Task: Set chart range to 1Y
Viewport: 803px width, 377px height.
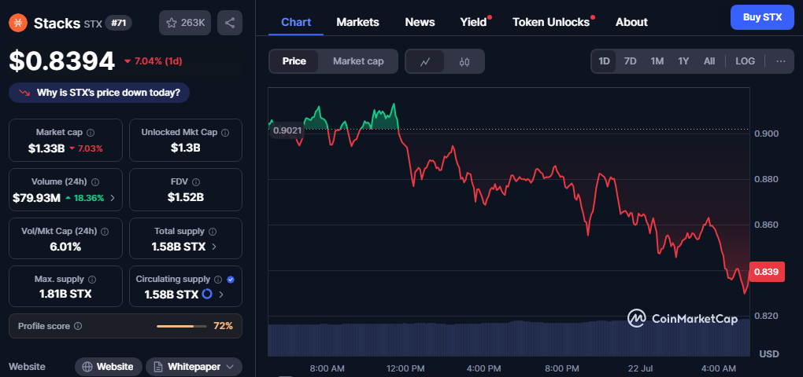Action: (683, 61)
